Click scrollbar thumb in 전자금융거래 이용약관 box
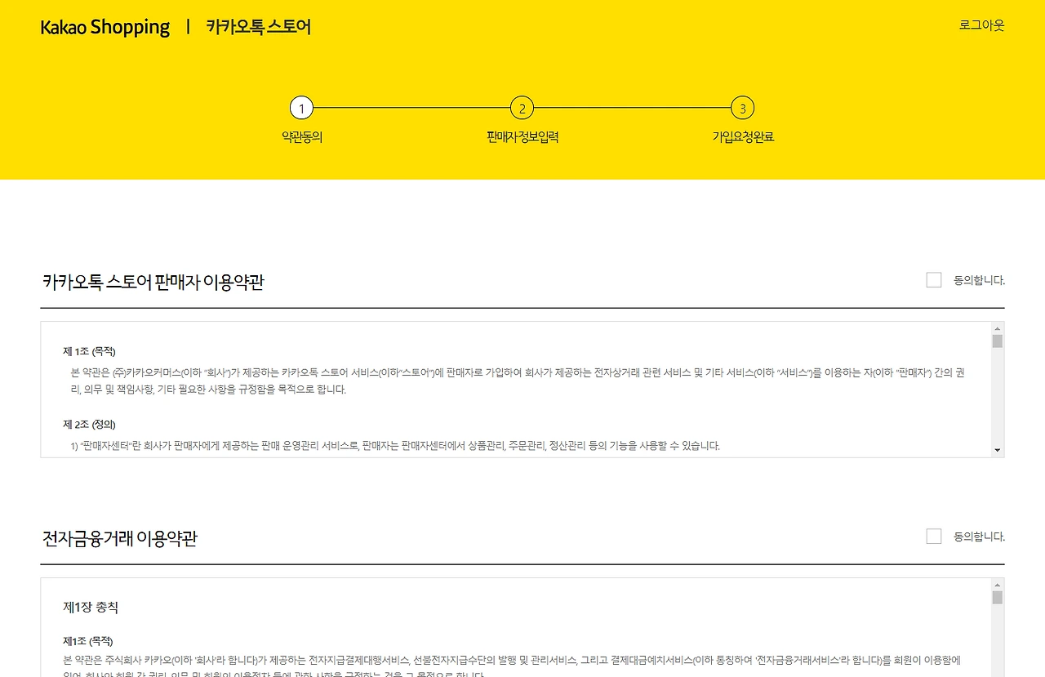The height and width of the screenshot is (677, 1045). click(x=997, y=598)
